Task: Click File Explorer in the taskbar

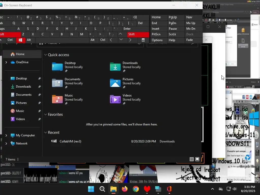Action: pos(113,189)
